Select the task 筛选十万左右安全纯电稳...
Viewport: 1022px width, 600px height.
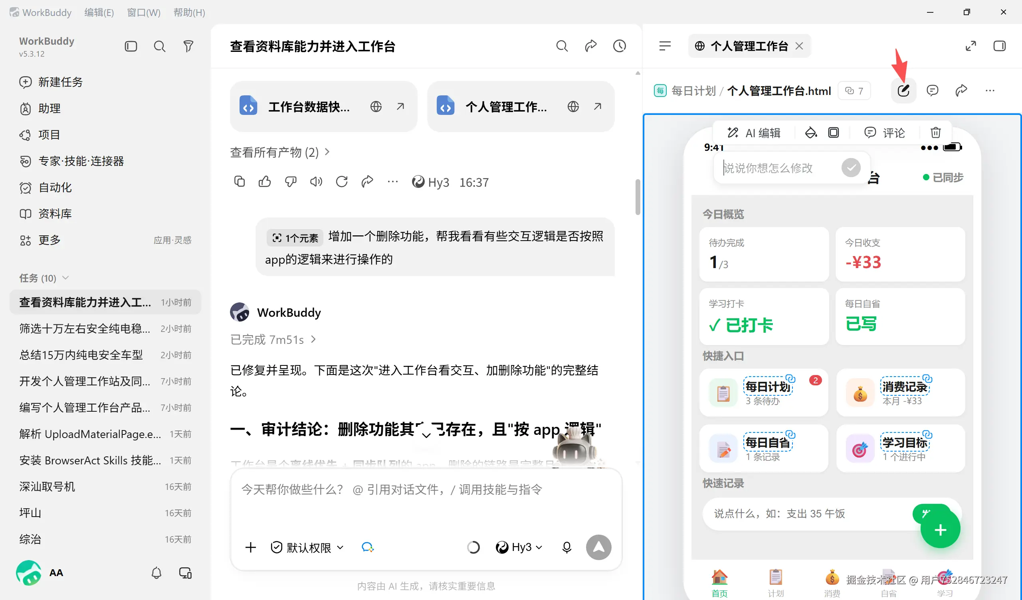tap(105, 328)
